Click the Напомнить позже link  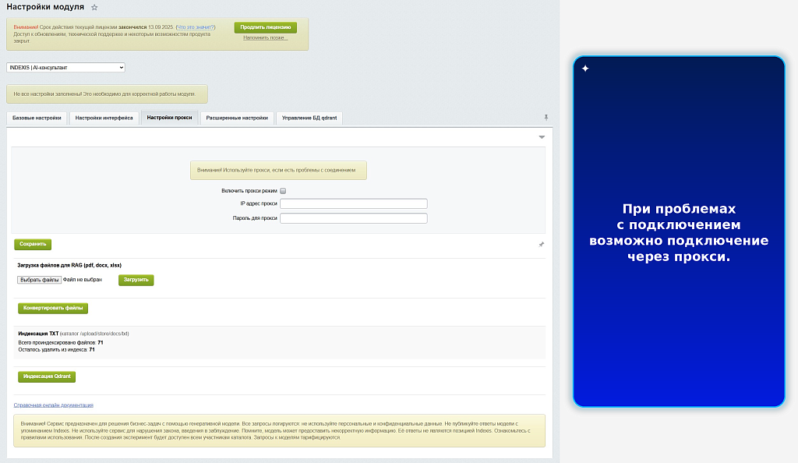click(265, 37)
